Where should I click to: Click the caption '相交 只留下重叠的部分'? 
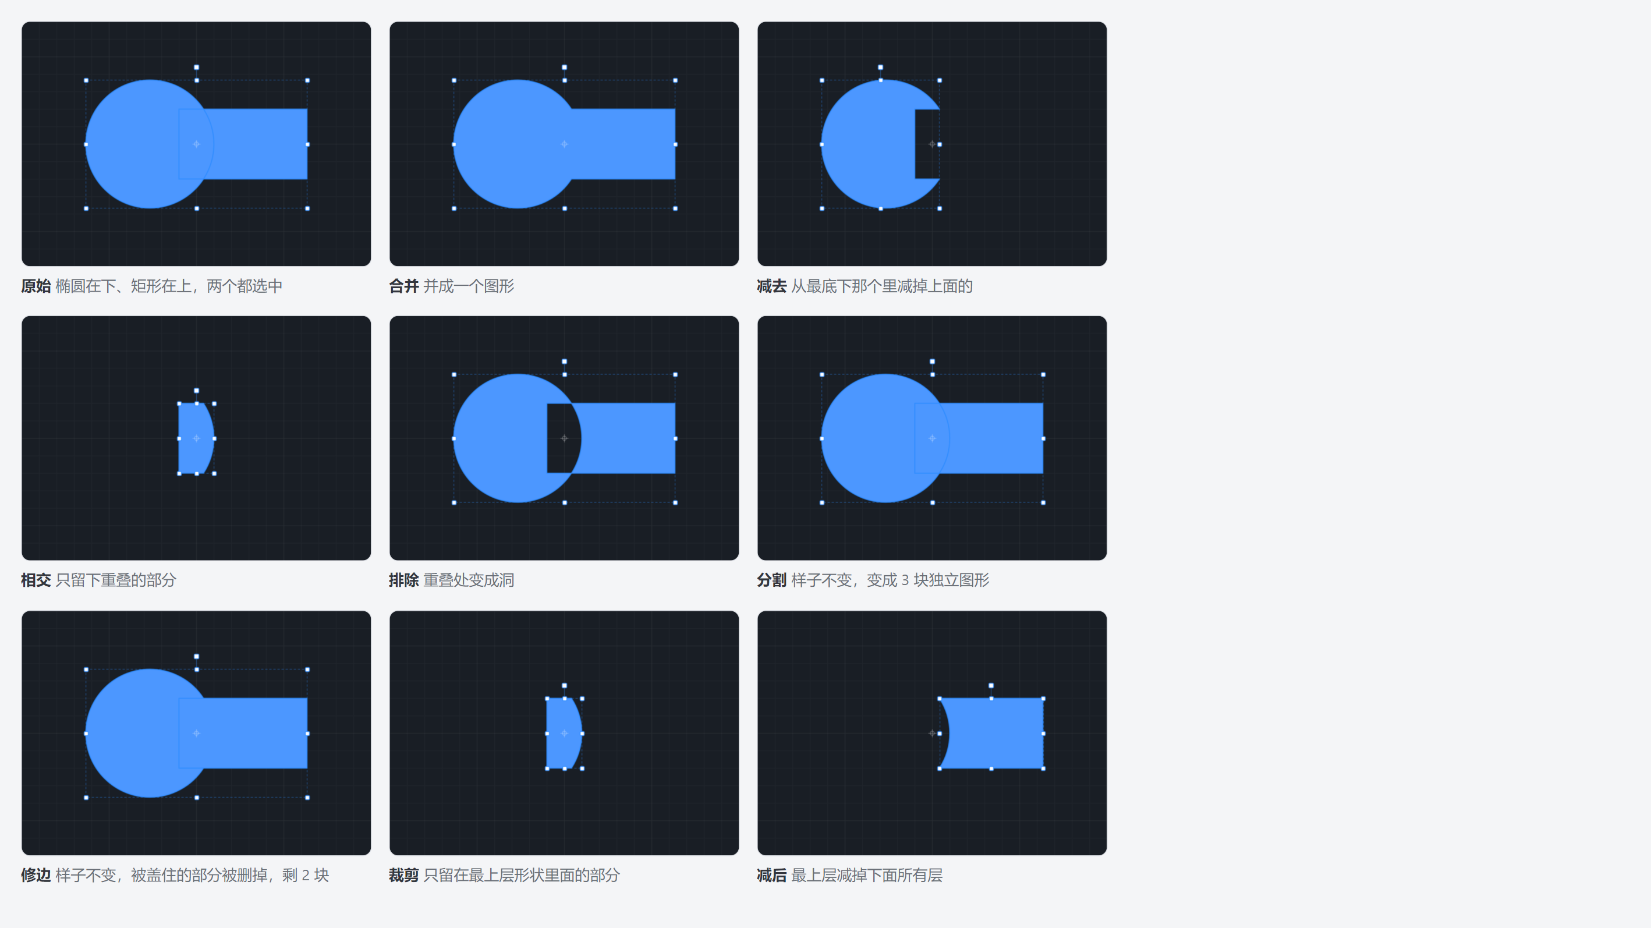click(x=99, y=580)
